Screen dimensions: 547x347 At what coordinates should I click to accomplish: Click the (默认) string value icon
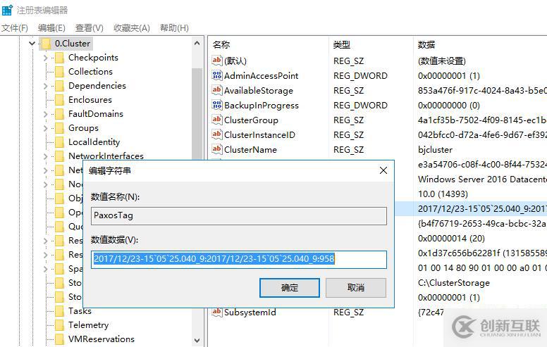(217, 61)
